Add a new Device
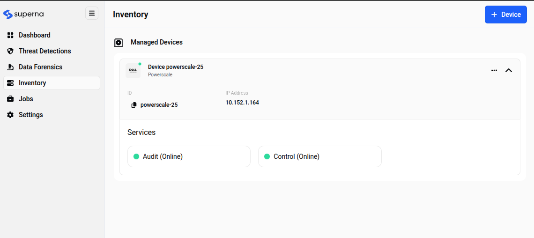Screen dimensions: 534x238 [x=505, y=15]
